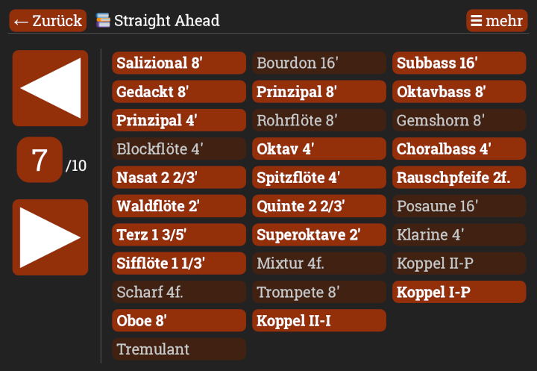Open the mehr hamburger menu
Screen dimensions: 537x371
[497, 21]
